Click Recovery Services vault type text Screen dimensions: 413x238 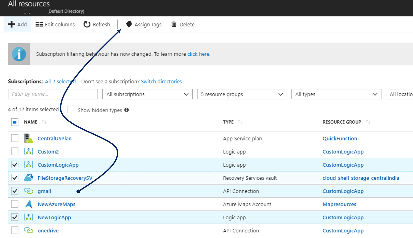[x=250, y=178]
